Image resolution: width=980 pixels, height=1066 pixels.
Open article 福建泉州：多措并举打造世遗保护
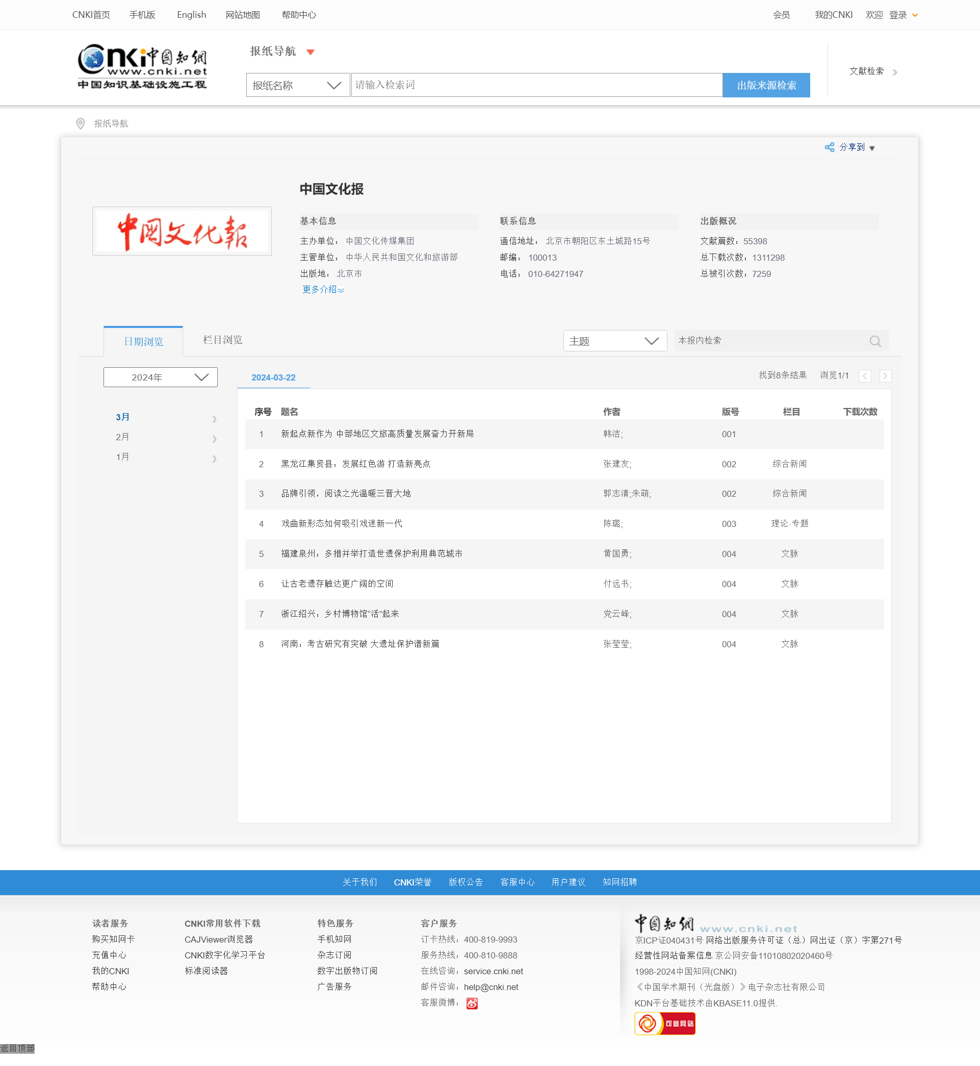(371, 554)
